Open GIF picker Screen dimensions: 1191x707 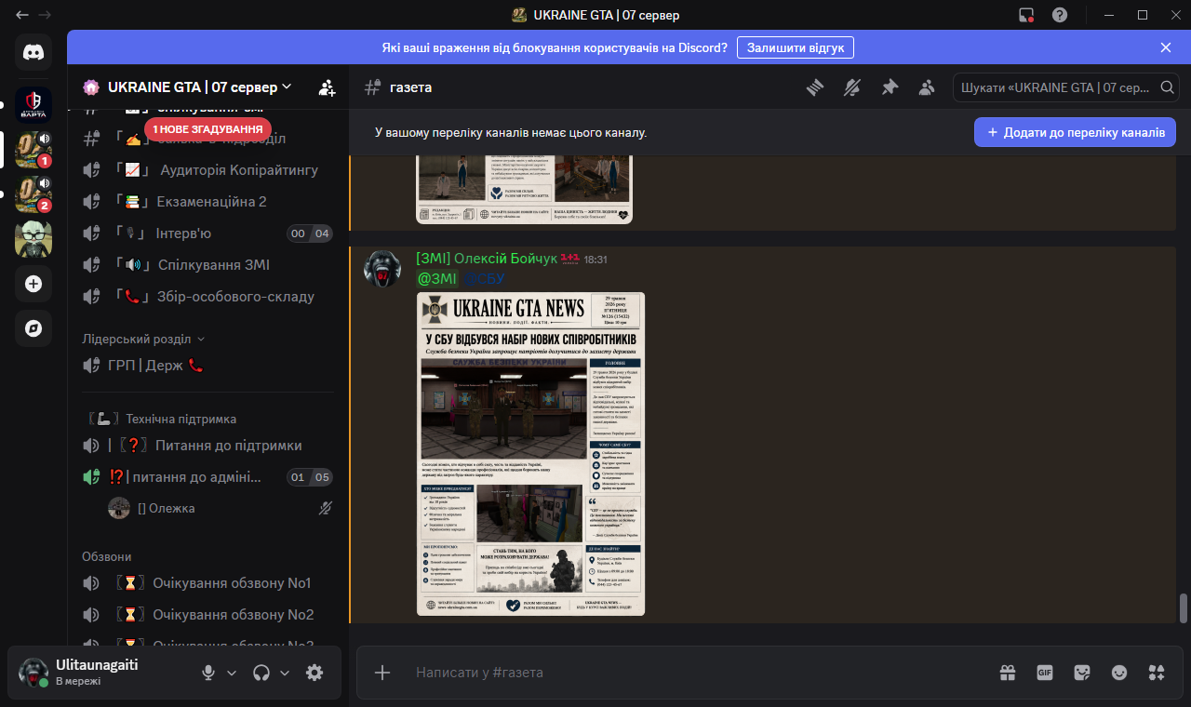(x=1045, y=673)
